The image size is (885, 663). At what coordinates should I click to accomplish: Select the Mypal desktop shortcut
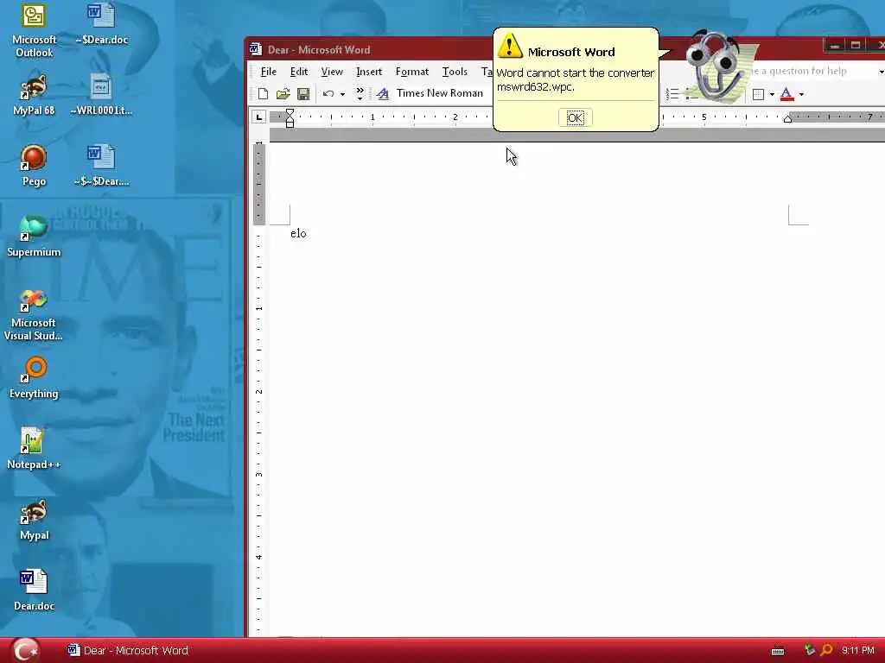tap(34, 520)
